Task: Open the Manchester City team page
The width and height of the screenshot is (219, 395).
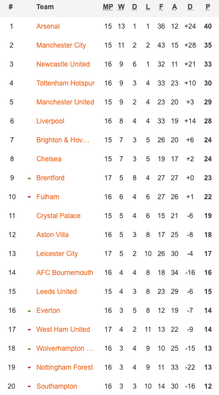Action: coord(61,45)
